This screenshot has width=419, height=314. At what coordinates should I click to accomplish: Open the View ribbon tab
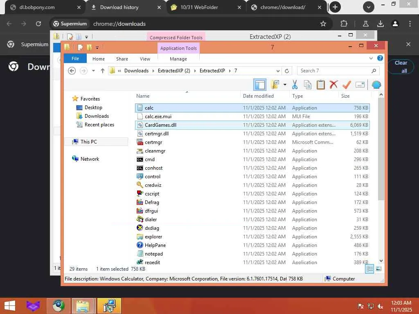[x=145, y=59]
